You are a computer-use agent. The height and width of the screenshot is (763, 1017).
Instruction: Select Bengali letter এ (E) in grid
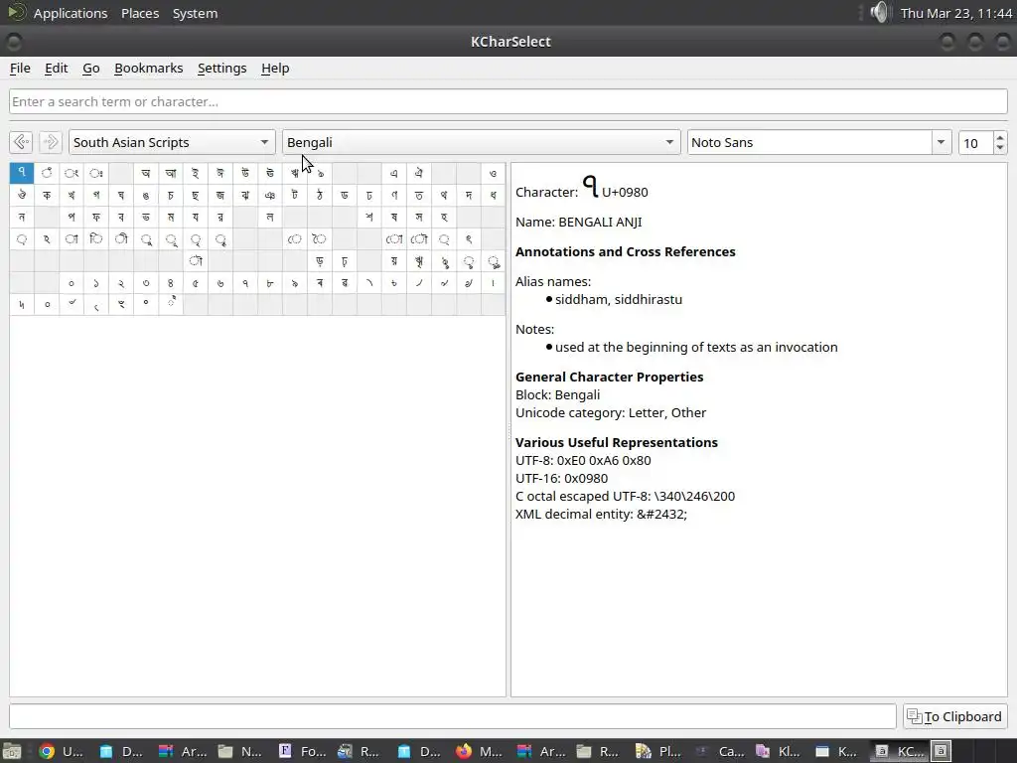(393, 173)
